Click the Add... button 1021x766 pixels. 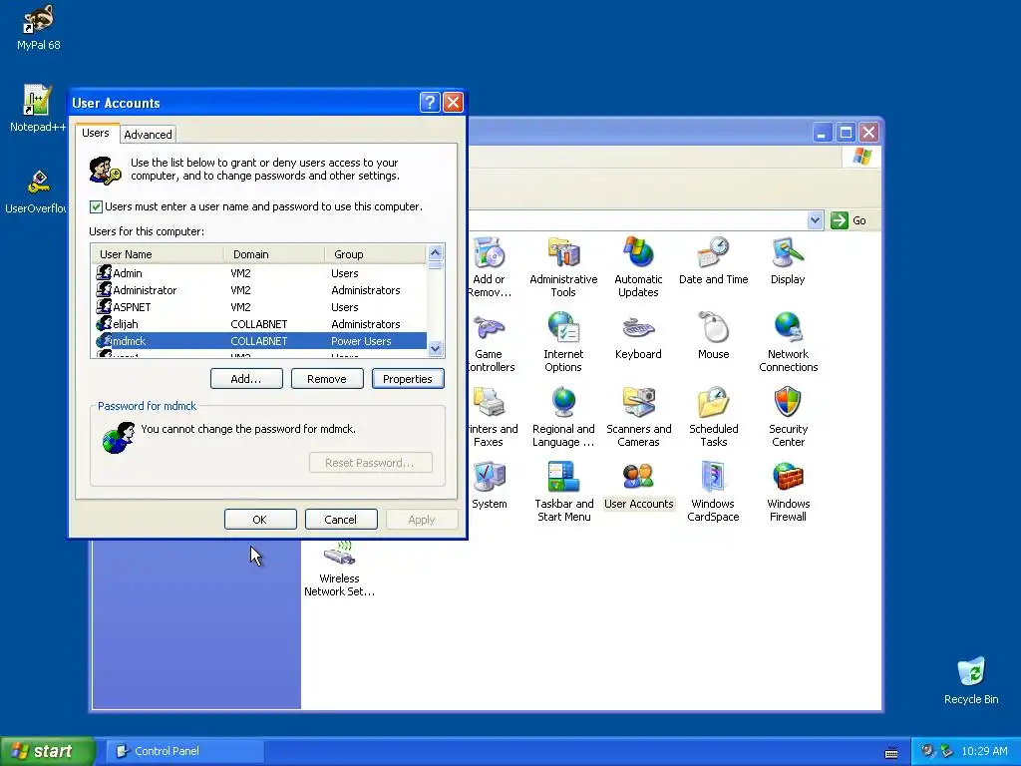[246, 379]
